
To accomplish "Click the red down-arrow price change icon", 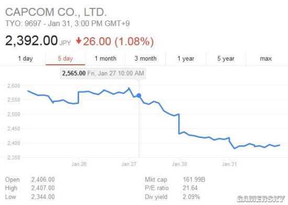I will click(79, 41).
